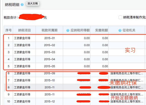This screenshot has height=105, width=146.
Task: Click the help icon beside 纳税明细
Action: coord(22,5)
